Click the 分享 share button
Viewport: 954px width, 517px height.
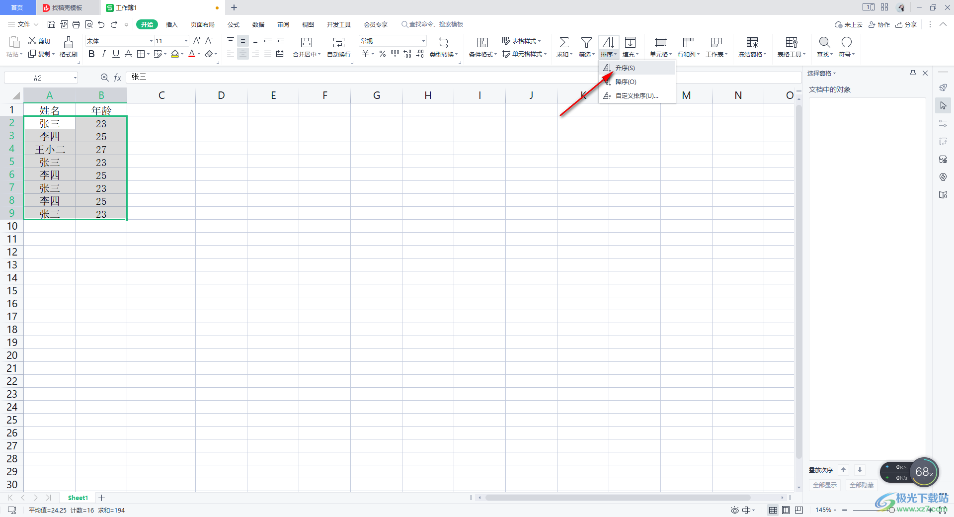tap(906, 24)
